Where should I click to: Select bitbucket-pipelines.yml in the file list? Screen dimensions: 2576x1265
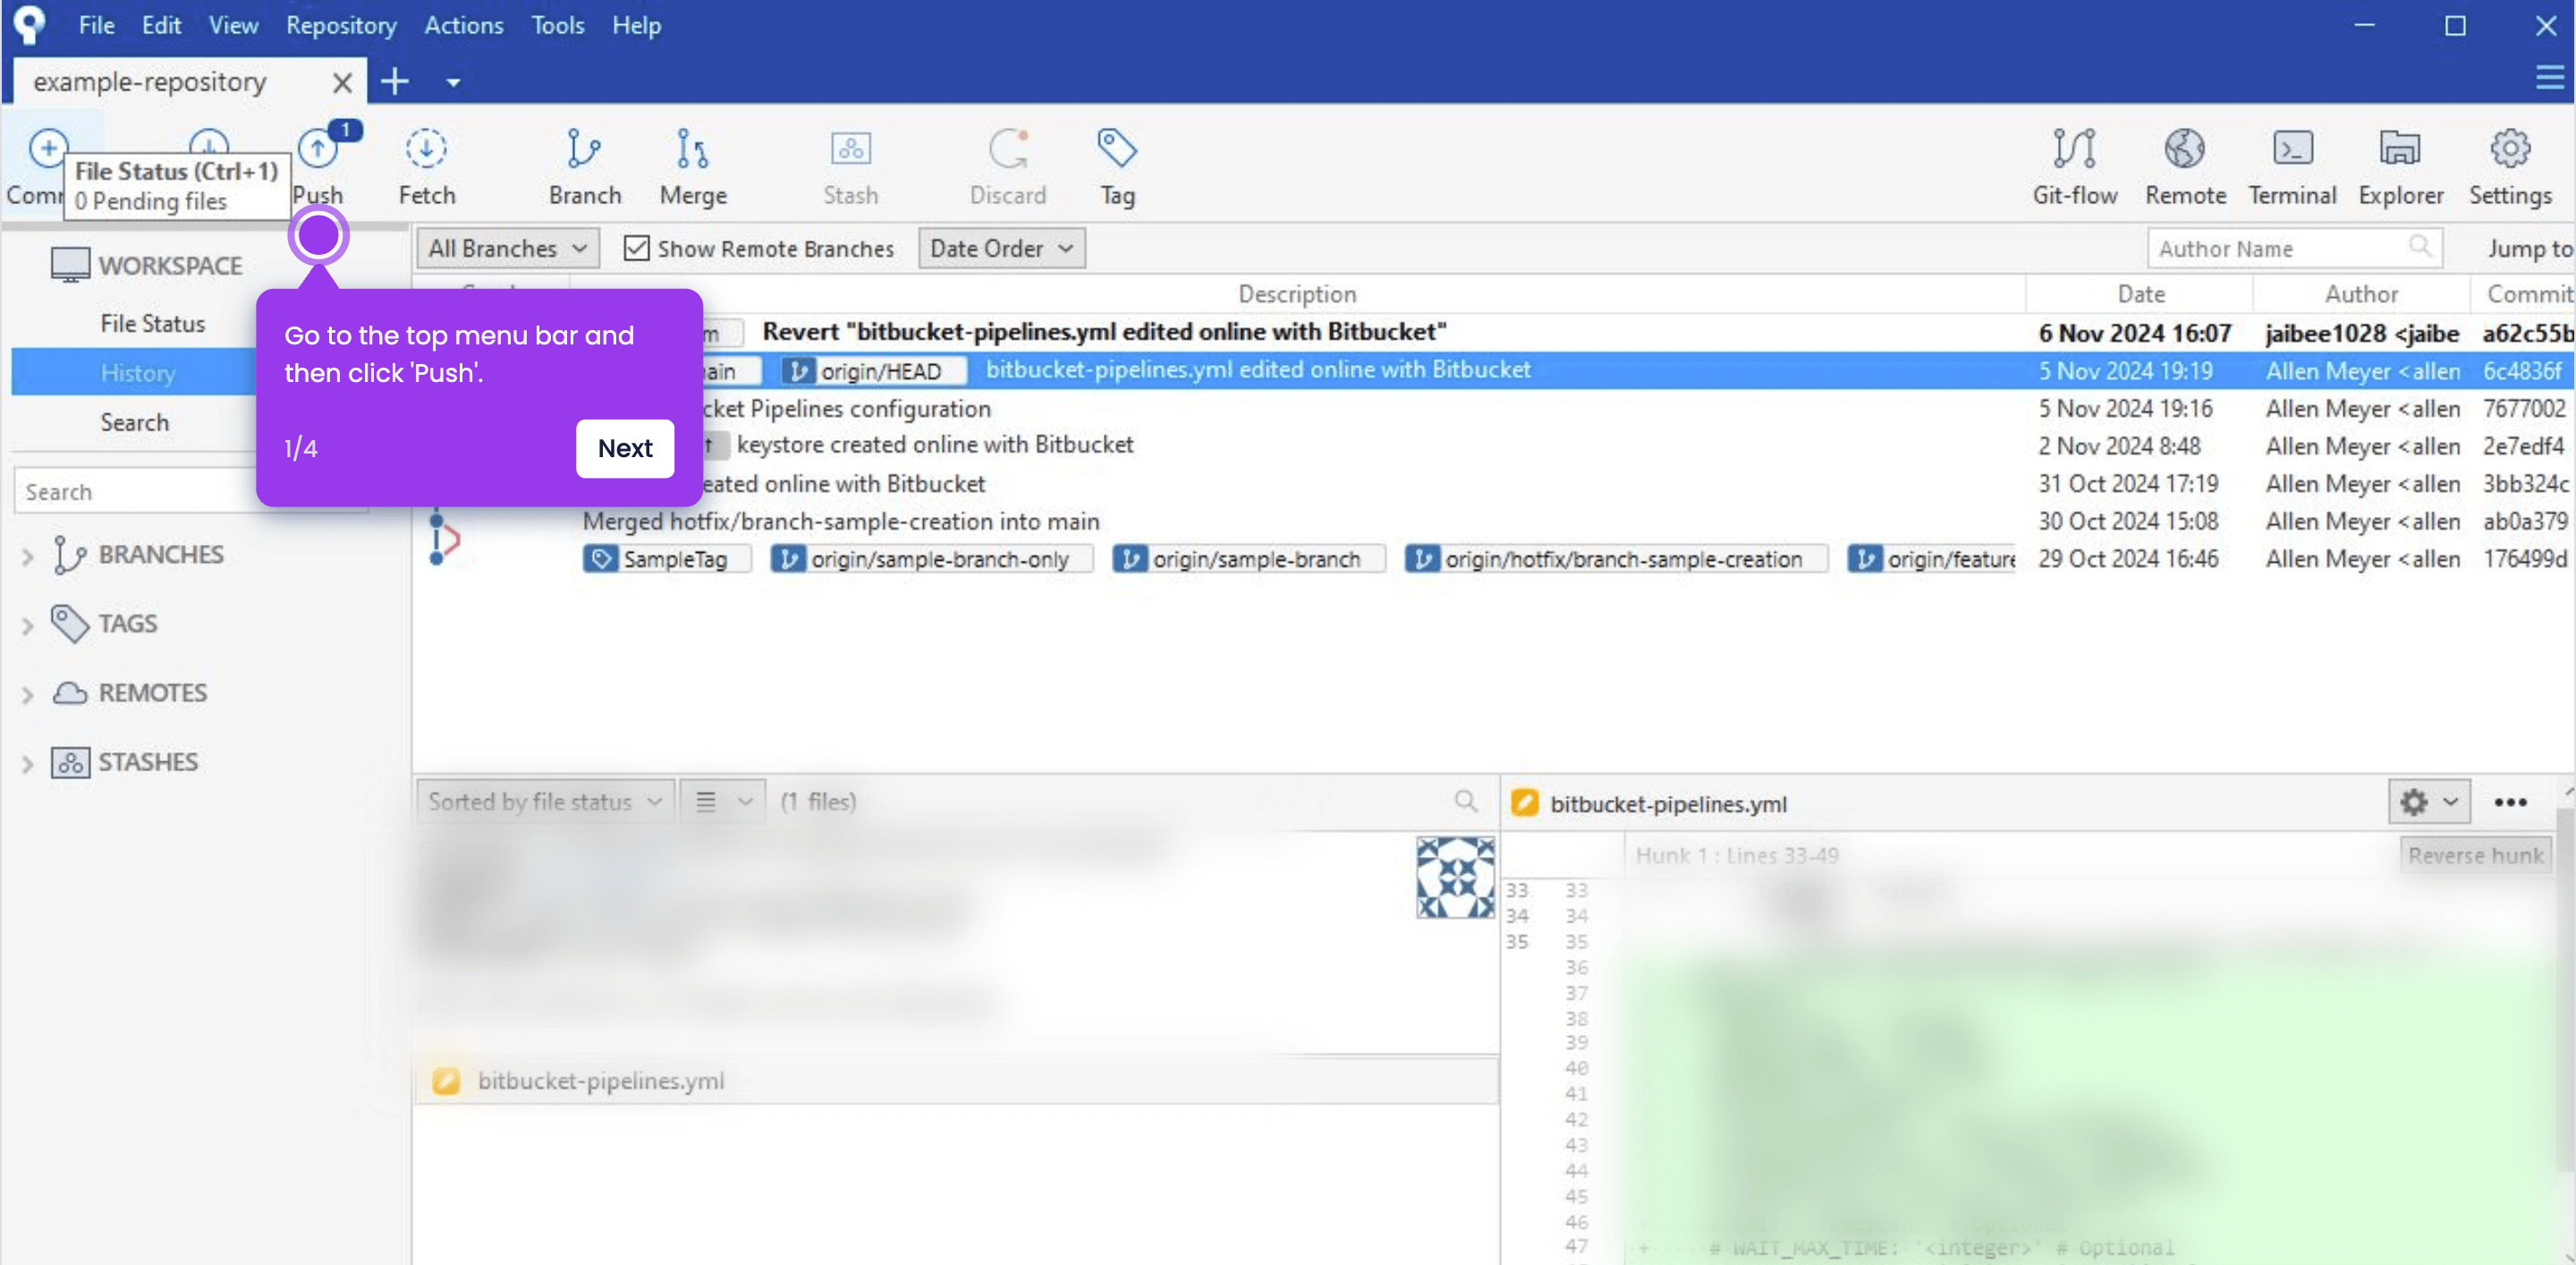coord(956,1081)
